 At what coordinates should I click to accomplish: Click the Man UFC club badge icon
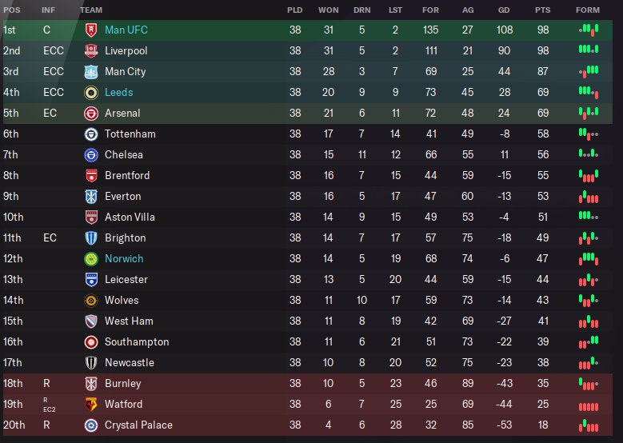click(x=91, y=30)
